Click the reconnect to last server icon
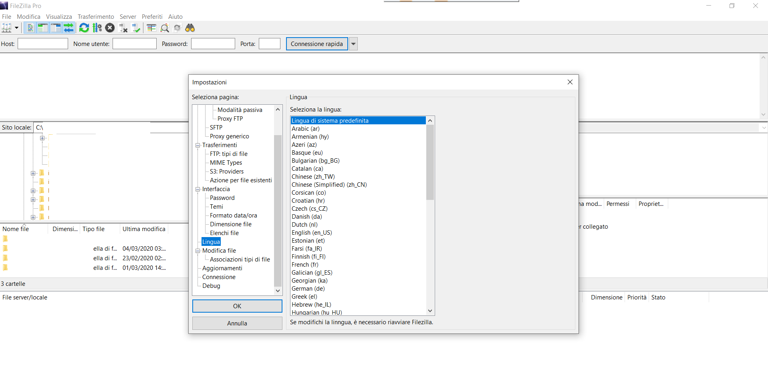This screenshot has height=387, width=768. 136,28
